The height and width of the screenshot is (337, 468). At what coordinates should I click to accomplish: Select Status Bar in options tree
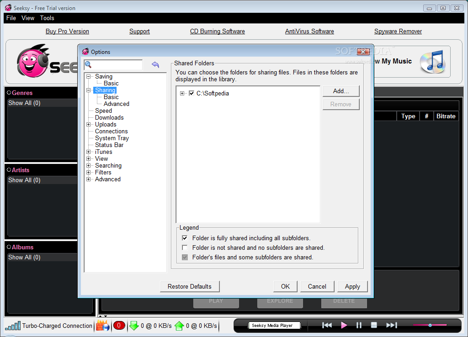pos(109,145)
